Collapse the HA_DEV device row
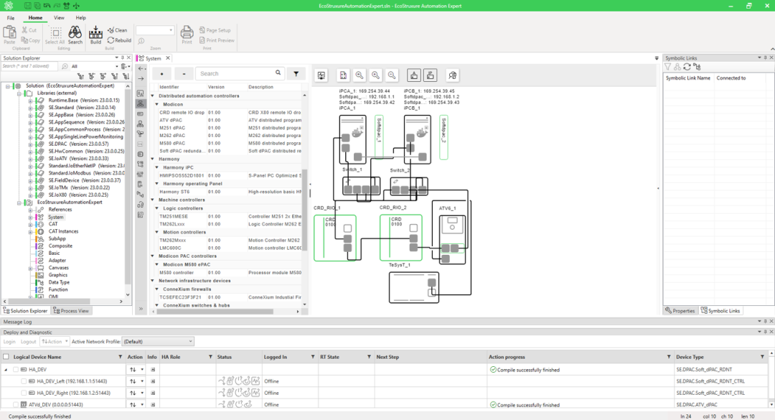The height and width of the screenshot is (420, 775). [x=6, y=370]
